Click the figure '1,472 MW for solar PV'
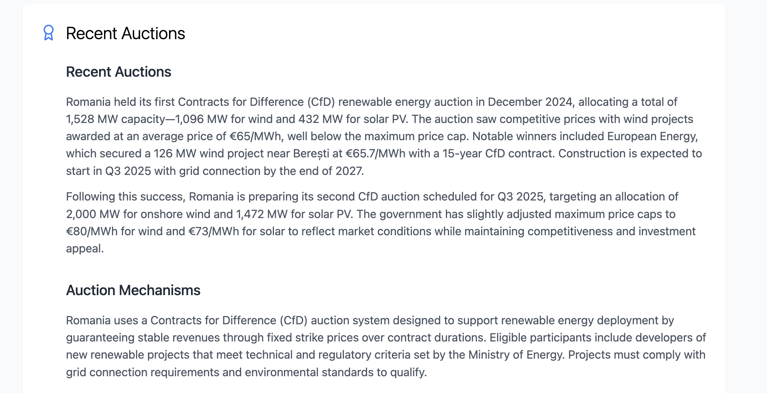Image resolution: width=767 pixels, height=393 pixels. tap(294, 214)
